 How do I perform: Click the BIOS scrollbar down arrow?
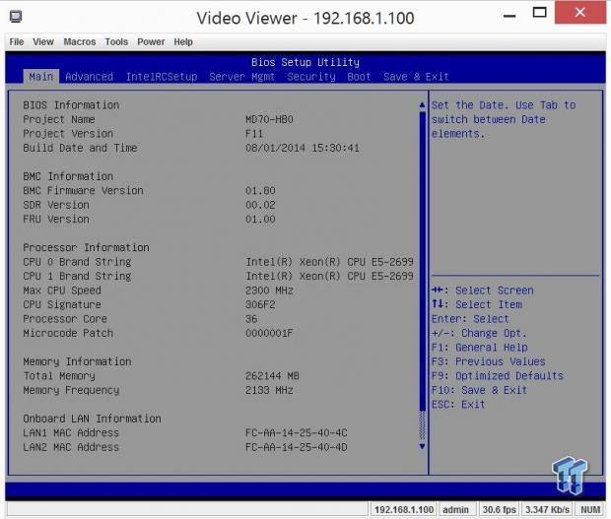tap(422, 446)
